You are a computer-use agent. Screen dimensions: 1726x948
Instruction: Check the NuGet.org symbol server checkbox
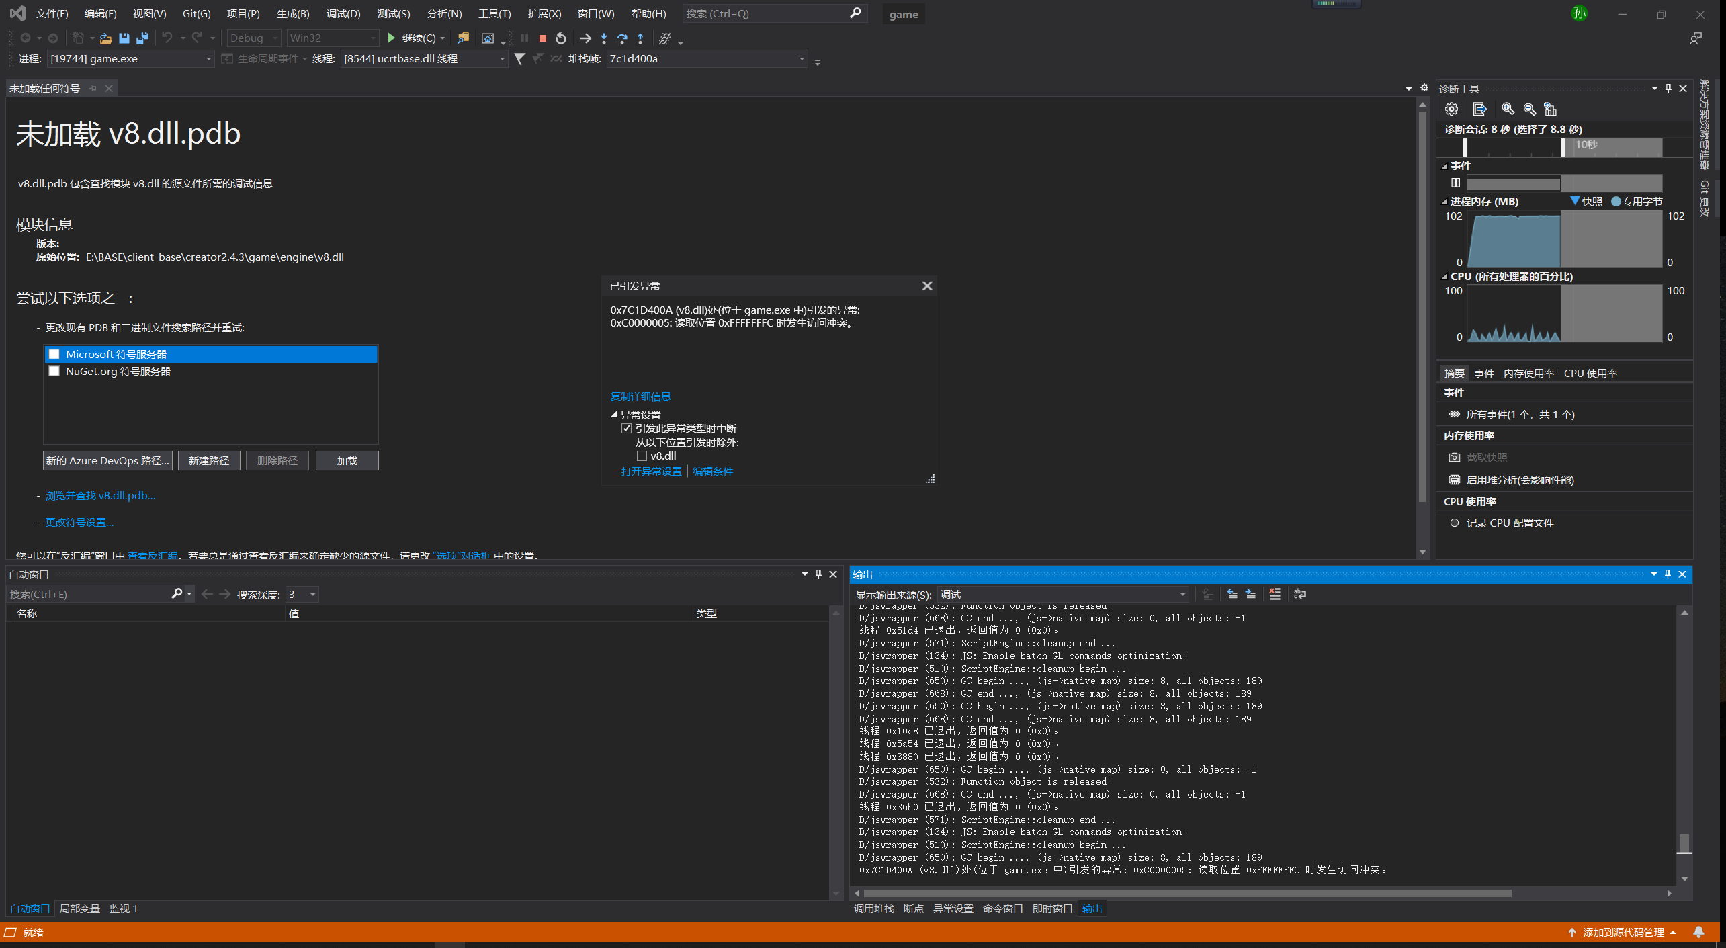(x=54, y=371)
